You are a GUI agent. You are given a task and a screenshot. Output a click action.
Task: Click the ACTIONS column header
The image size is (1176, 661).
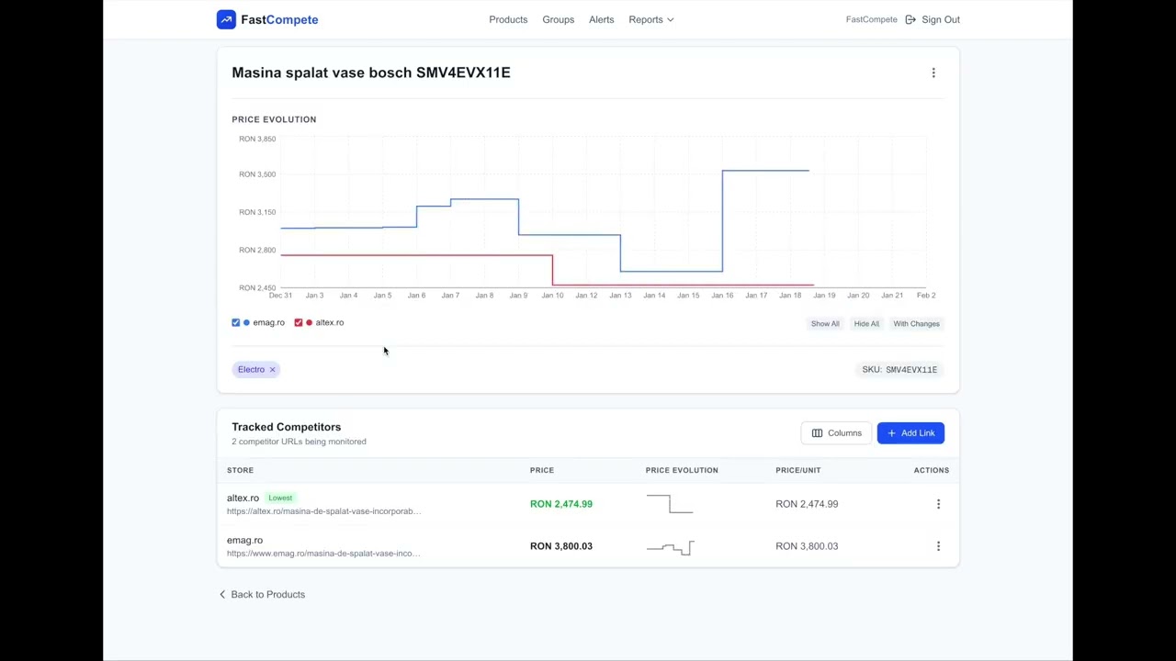pyautogui.click(x=932, y=470)
